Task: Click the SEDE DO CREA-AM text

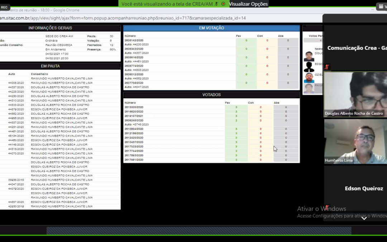Action: click(59, 36)
